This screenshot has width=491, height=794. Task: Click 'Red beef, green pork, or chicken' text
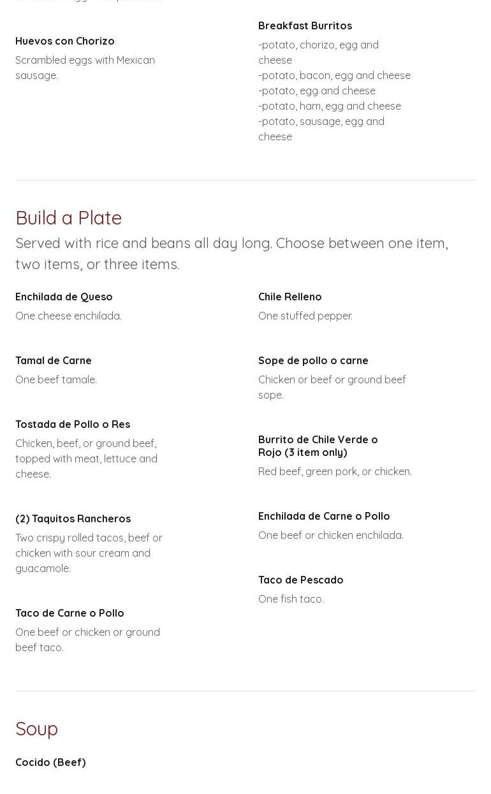(x=335, y=471)
